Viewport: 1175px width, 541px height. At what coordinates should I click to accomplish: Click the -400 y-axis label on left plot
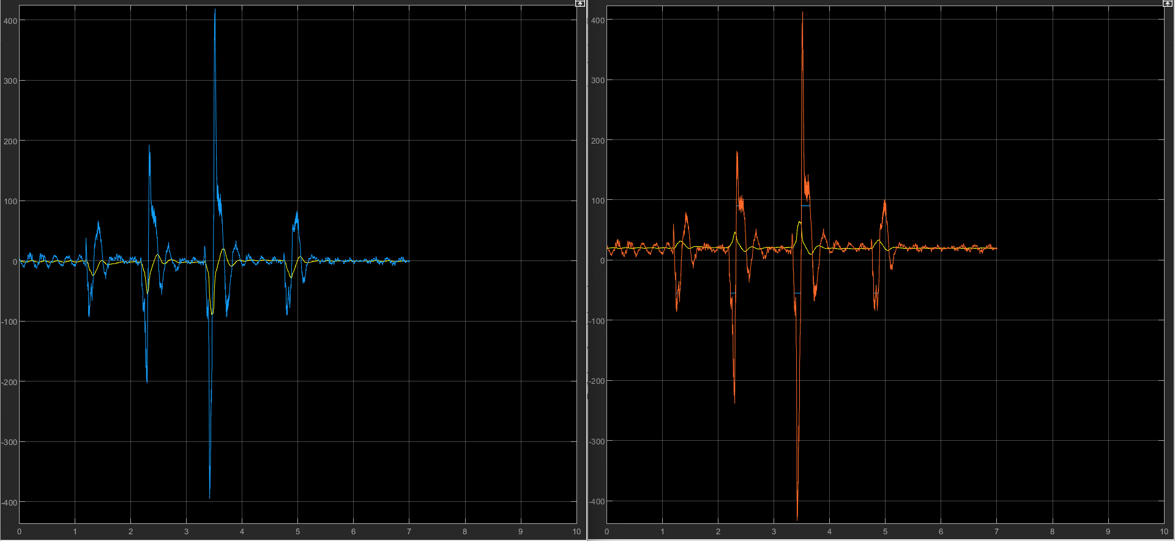tap(9, 502)
